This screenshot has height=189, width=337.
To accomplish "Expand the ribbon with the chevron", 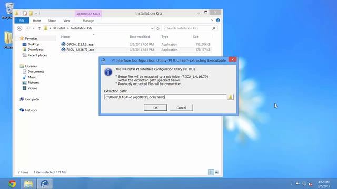I will pyautogui.click(x=212, y=20).
